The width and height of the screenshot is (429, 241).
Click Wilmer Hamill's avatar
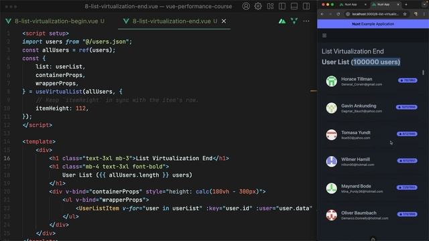(331, 161)
